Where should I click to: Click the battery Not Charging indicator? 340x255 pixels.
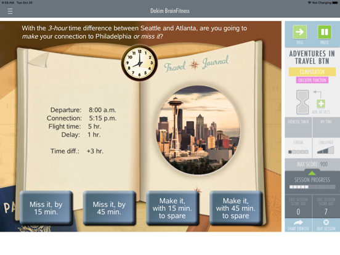pyautogui.click(x=336, y=2)
